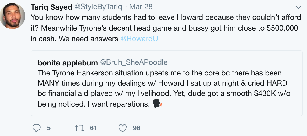Open the @Bruh_SheAPoodle handle
Screen dimensions: 307x136
click(x=134, y=63)
